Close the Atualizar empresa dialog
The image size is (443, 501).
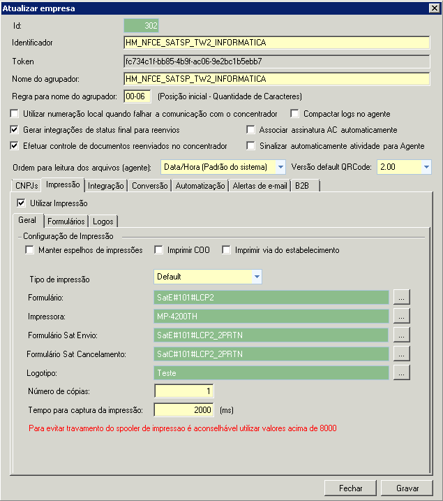click(x=434, y=8)
